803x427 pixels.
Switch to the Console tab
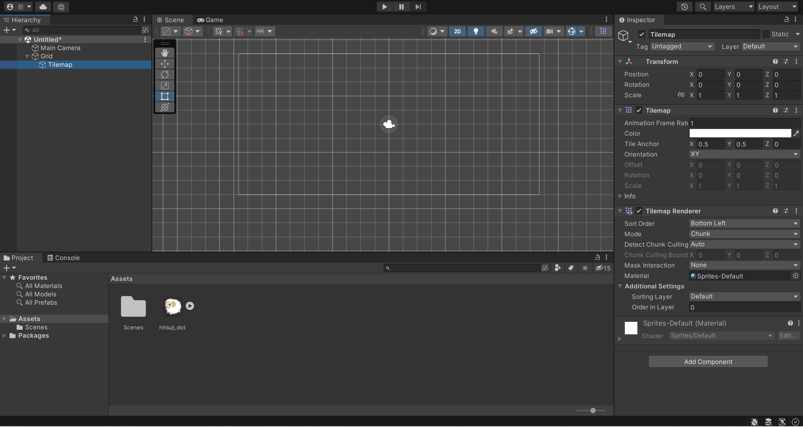tap(64, 258)
